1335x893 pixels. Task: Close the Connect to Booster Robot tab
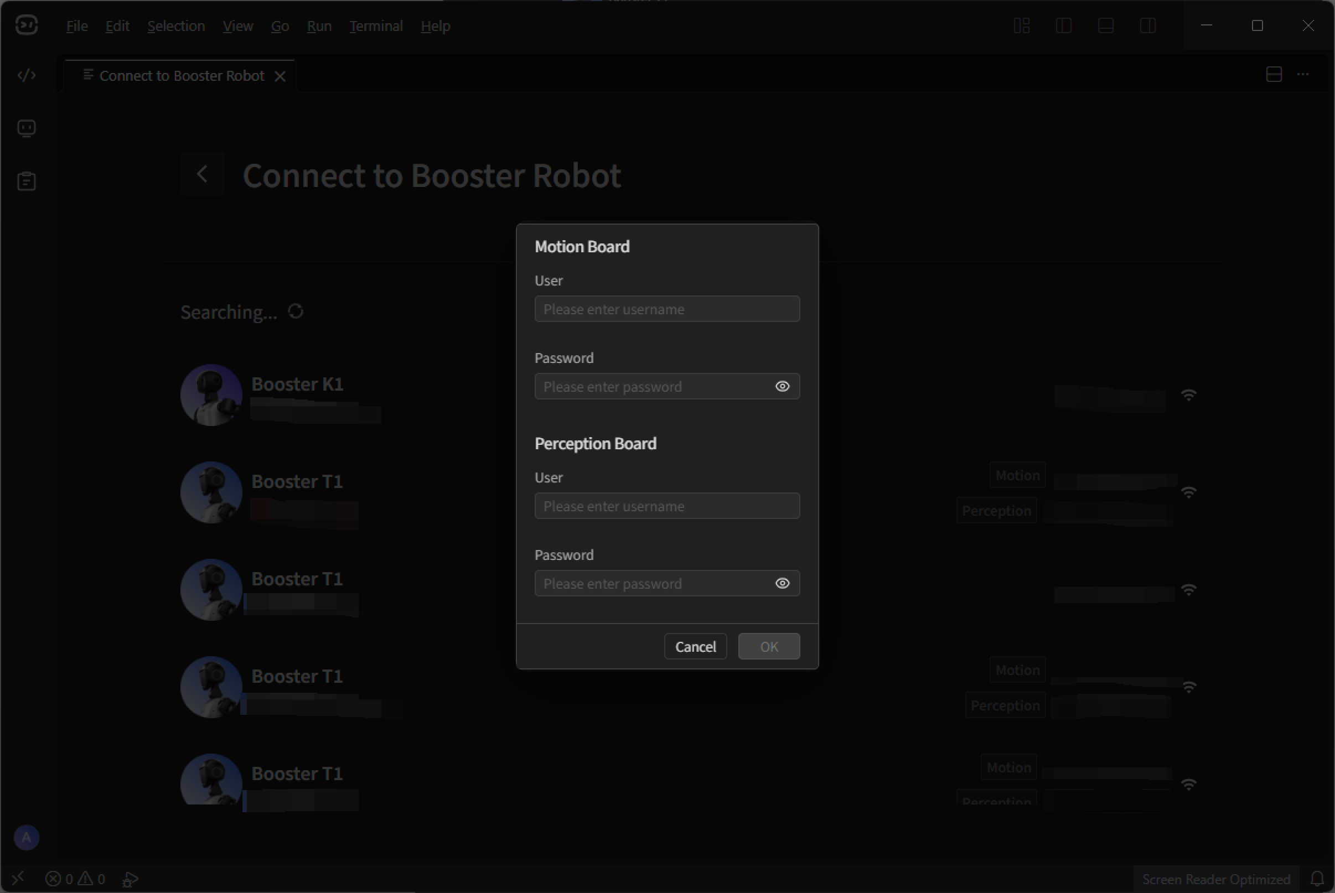(x=280, y=76)
